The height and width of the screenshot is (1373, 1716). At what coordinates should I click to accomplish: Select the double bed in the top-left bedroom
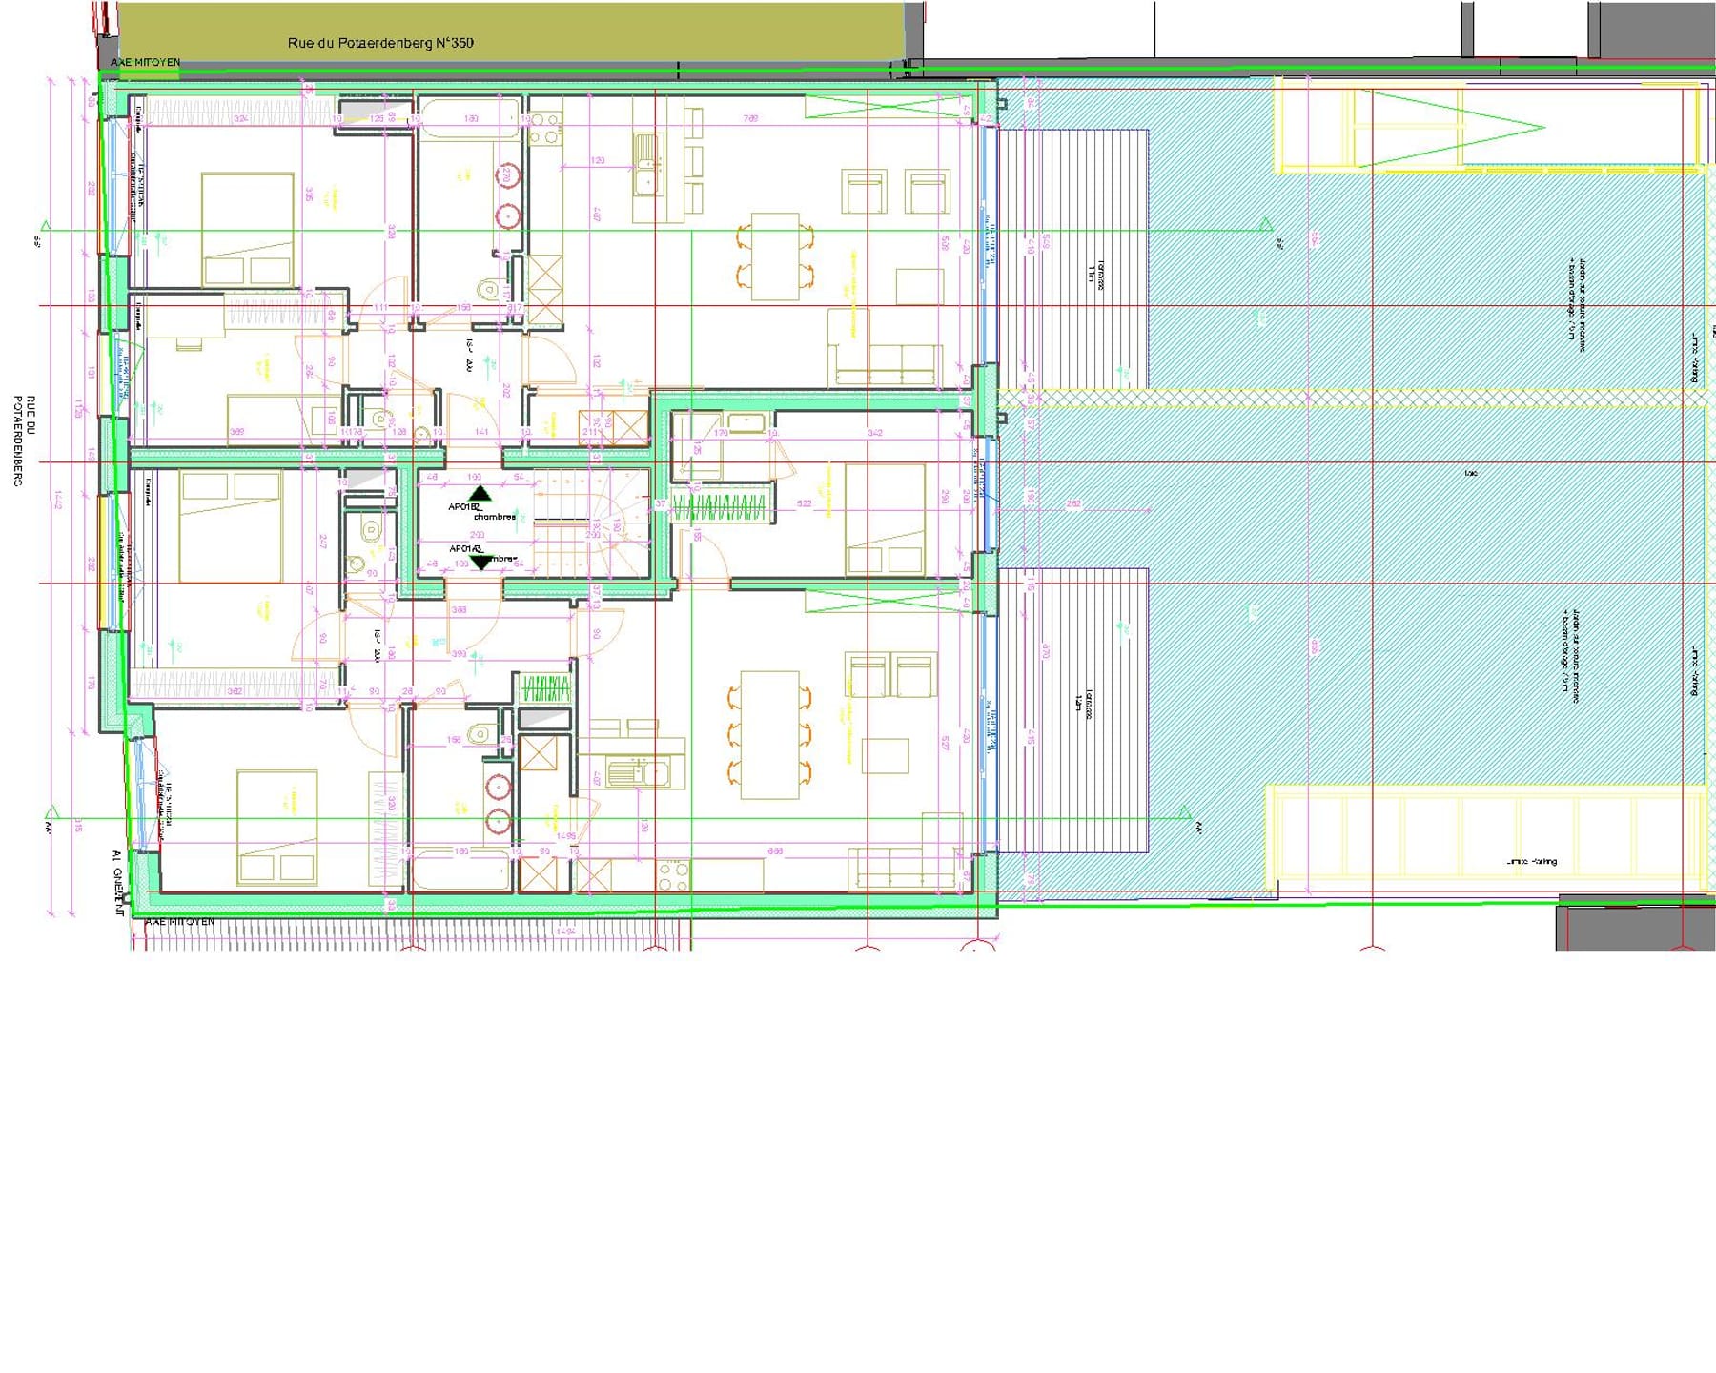(247, 229)
